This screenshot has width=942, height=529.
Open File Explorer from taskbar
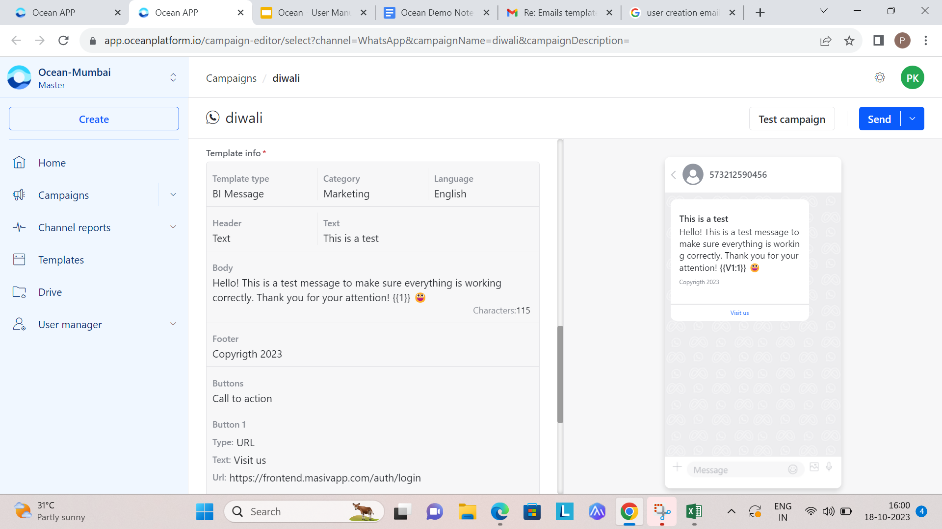click(467, 512)
